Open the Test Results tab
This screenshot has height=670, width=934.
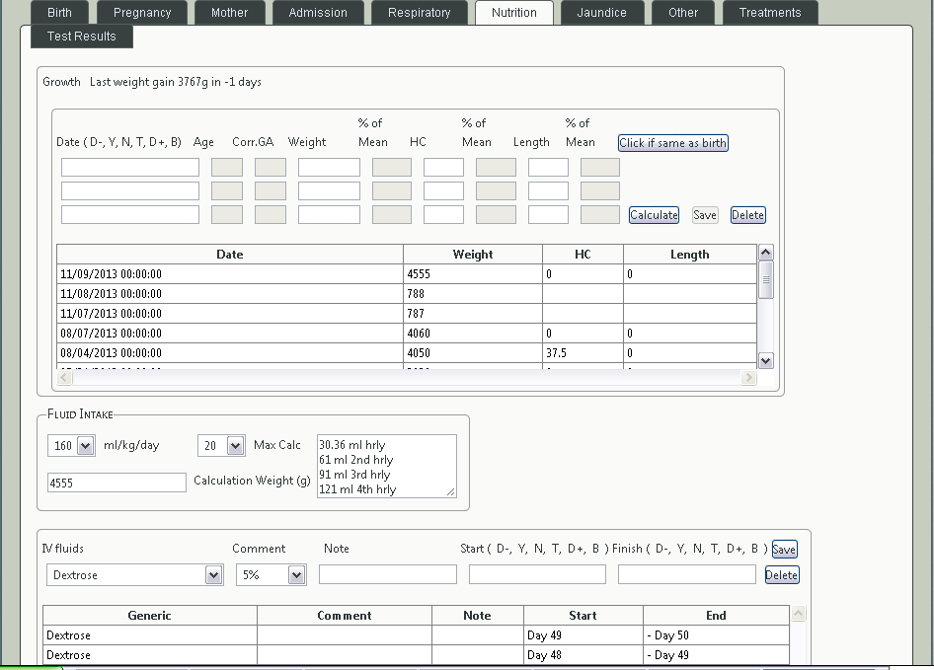[x=82, y=37]
